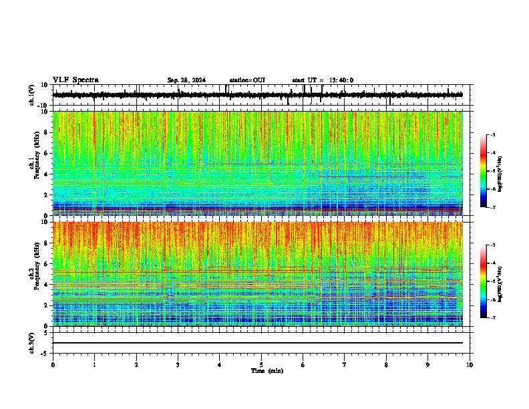Click the "-3" tick on ch.1 colorbar
The image size is (529, 409).
[492, 134]
